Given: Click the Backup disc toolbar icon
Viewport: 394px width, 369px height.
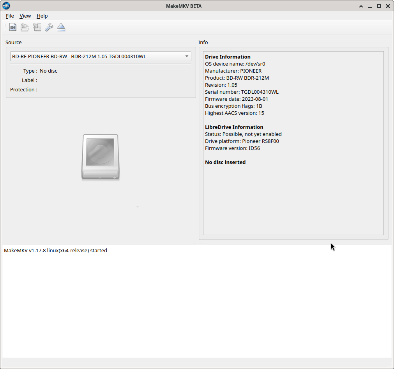Looking at the screenshot, I should pyautogui.click(x=37, y=27).
